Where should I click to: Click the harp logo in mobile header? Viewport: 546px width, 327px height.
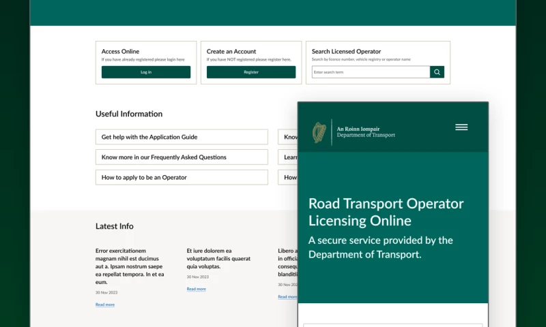click(x=319, y=131)
